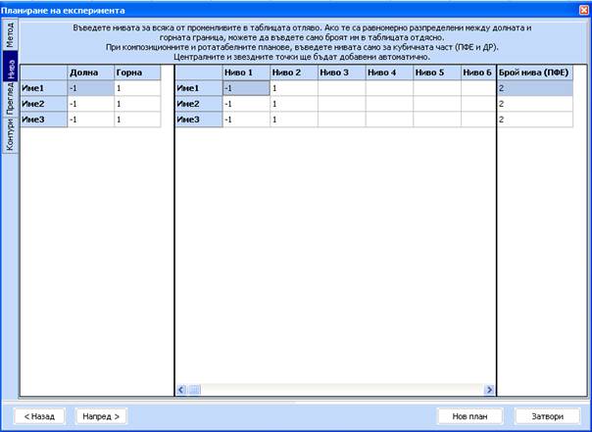
Task: Click the Ниво 2 cell for Име3
Action: point(293,120)
